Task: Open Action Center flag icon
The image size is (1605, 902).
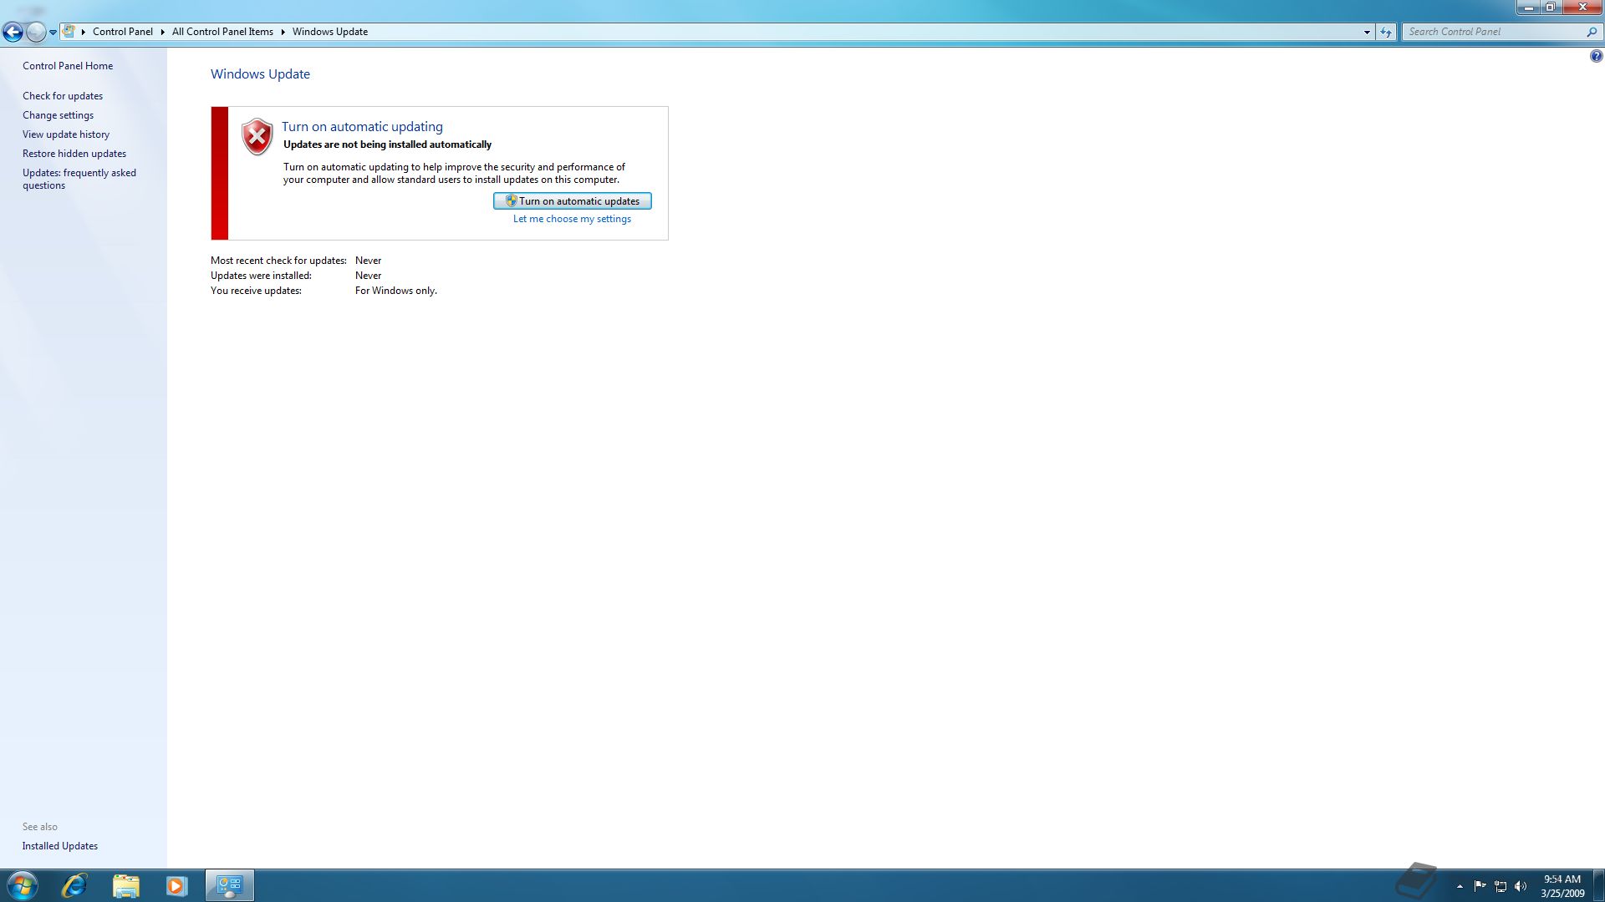Action: point(1480,886)
